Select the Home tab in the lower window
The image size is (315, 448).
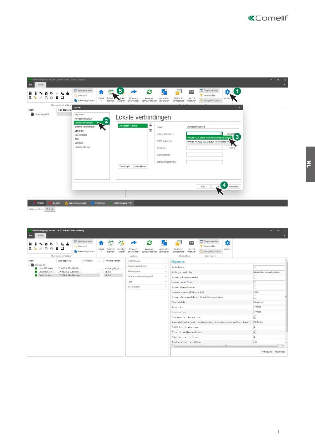tap(40, 236)
